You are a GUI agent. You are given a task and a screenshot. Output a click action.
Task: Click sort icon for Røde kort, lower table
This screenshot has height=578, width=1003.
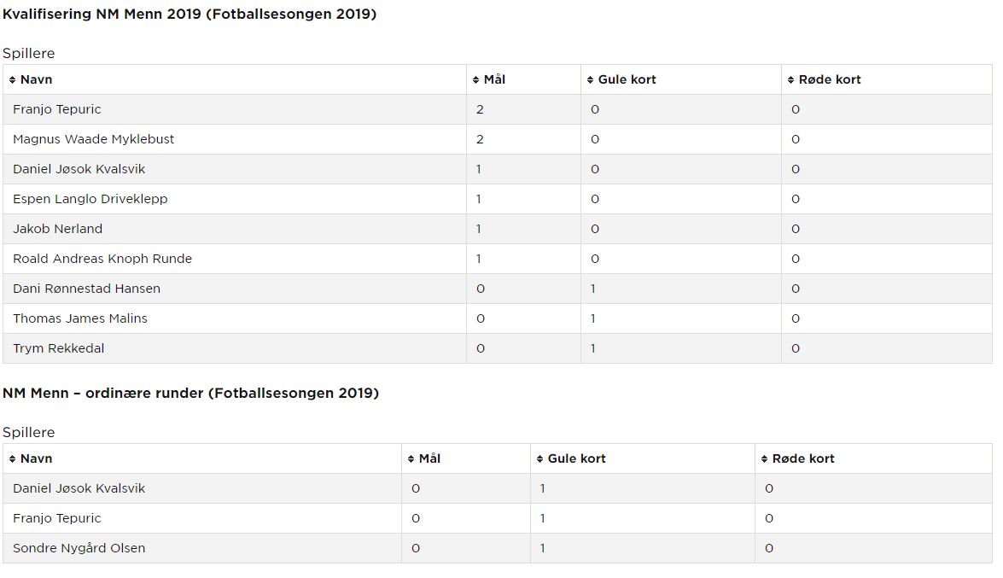point(764,459)
